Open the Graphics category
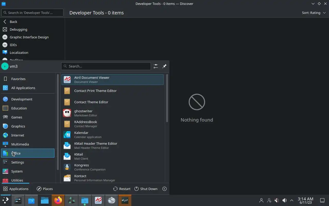Viewport: 329px width, 206px height. [x=28, y=126]
